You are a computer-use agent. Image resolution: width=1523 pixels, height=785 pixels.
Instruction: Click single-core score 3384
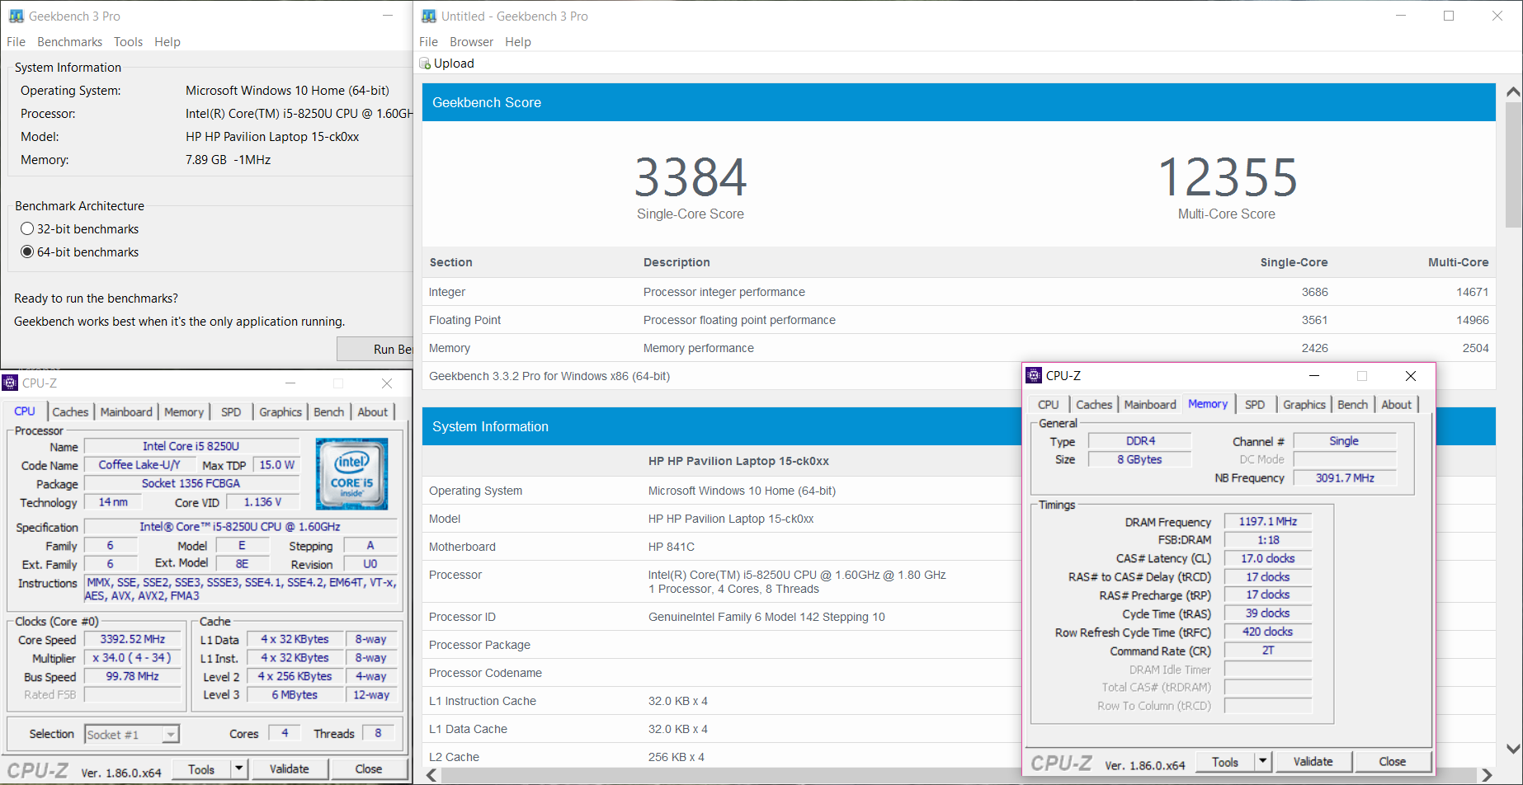(691, 177)
